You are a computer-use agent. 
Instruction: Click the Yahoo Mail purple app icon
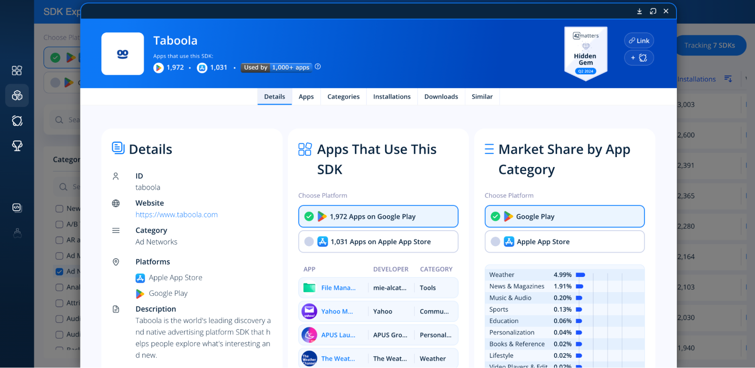click(x=309, y=311)
